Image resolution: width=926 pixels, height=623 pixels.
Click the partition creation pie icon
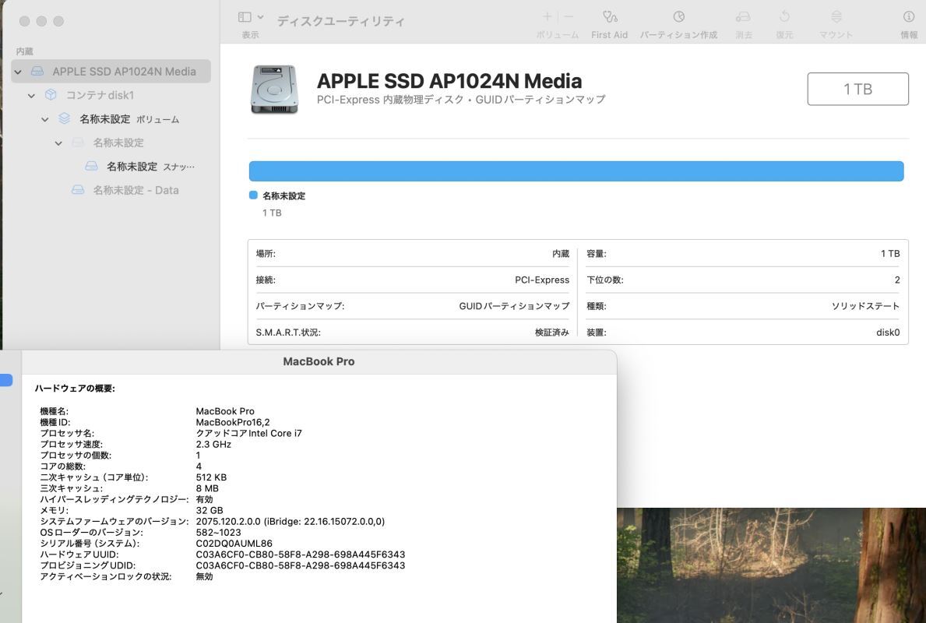(x=678, y=16)
